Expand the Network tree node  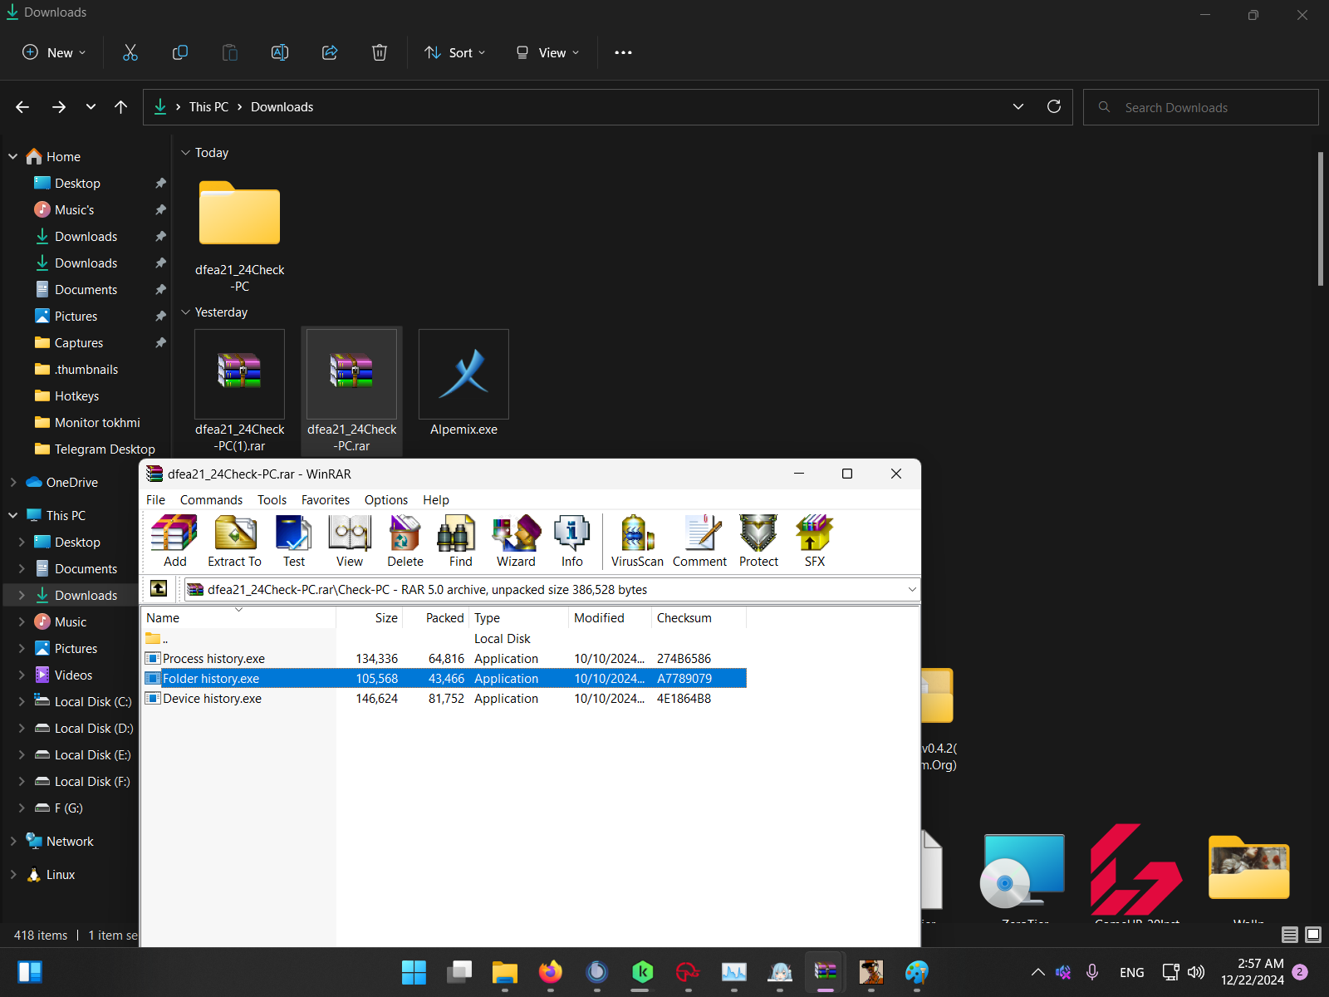[x=13, y=841]
